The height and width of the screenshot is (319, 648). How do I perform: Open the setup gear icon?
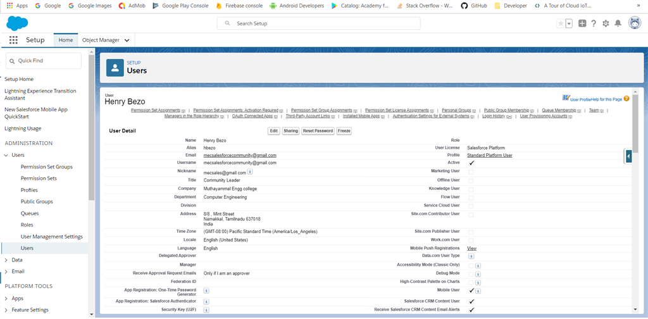click(x=606, y=23)
